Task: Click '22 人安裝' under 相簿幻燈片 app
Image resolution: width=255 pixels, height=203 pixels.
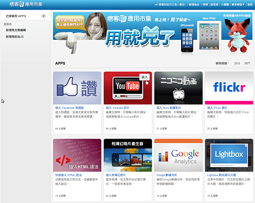Action: [111, 196]
